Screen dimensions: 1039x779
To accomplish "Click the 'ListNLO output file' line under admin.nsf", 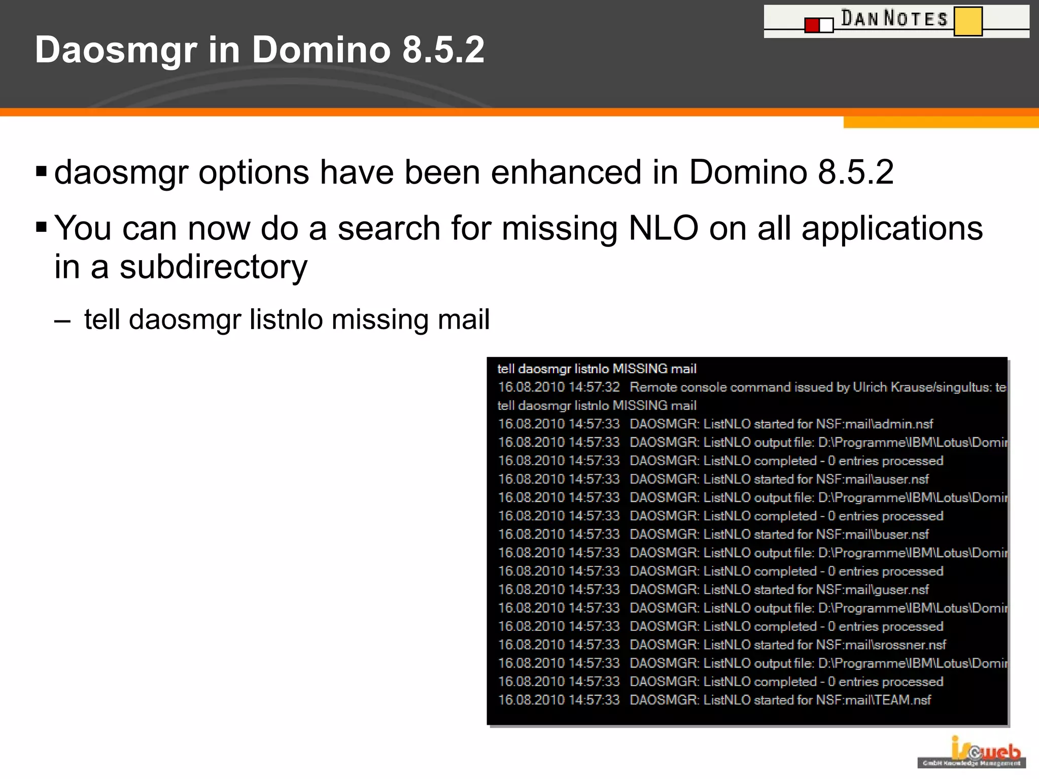I will (752, 442).
